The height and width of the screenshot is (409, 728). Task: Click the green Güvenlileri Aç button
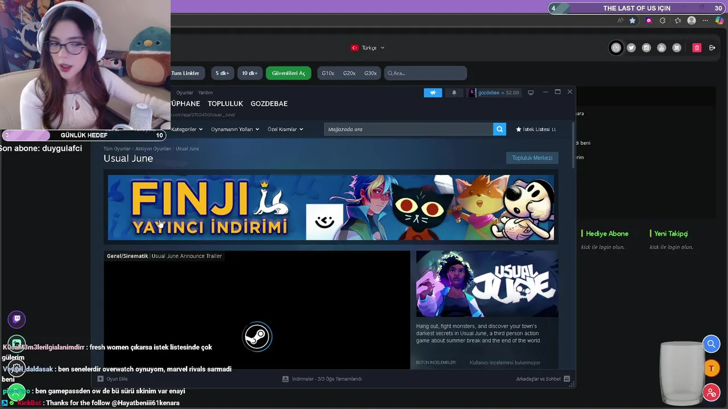click(288, 73)
